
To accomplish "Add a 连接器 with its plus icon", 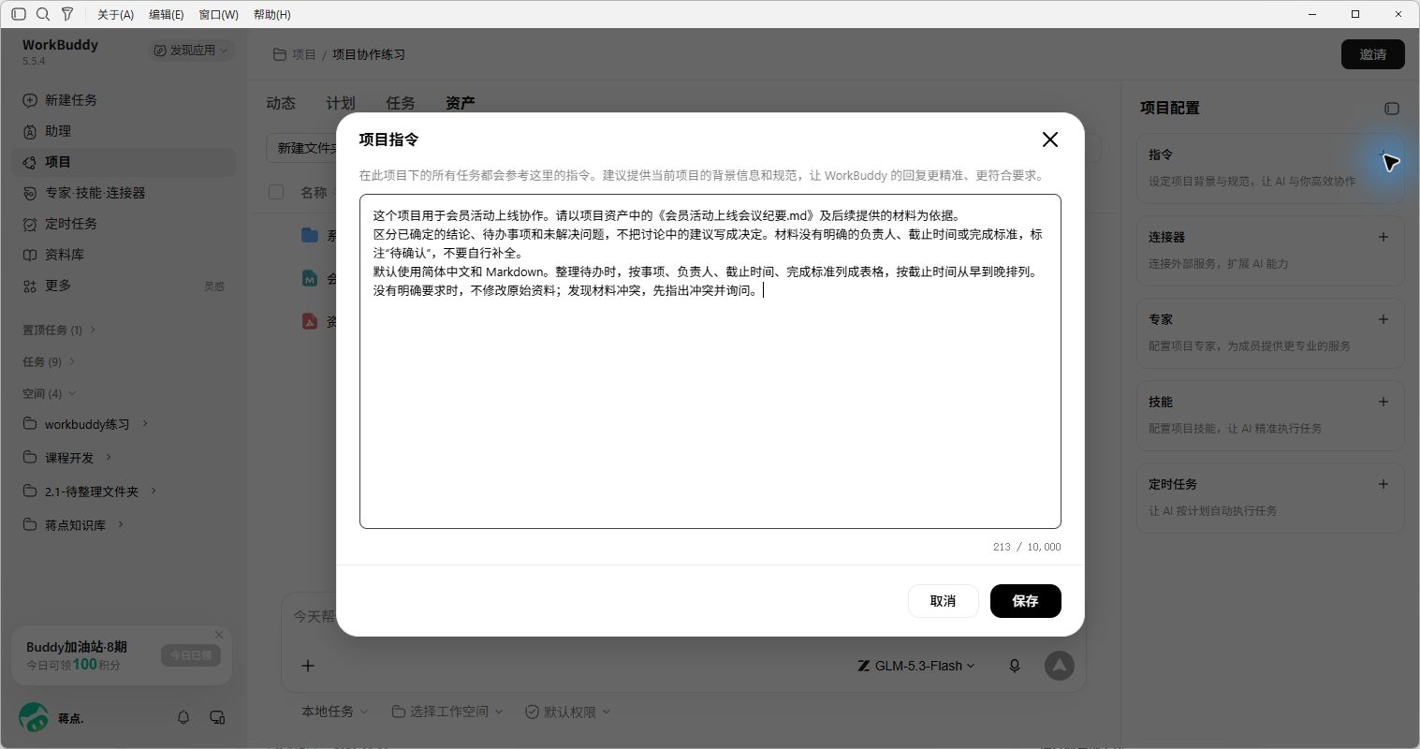I will (1383, 237).
